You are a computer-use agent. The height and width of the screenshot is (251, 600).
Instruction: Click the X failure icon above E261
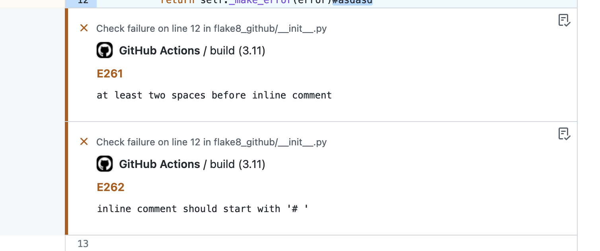pyautogui.click(x=84, y=28)
